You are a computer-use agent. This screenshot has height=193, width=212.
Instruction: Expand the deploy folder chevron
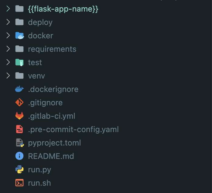(x=8, y=22)
